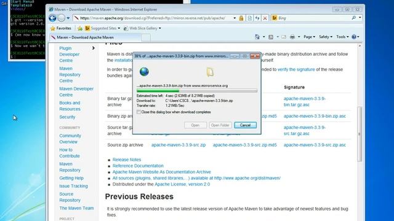Open the Favorites star button
Viewport: 394px width, 221px height.
(x=61, y=28)
